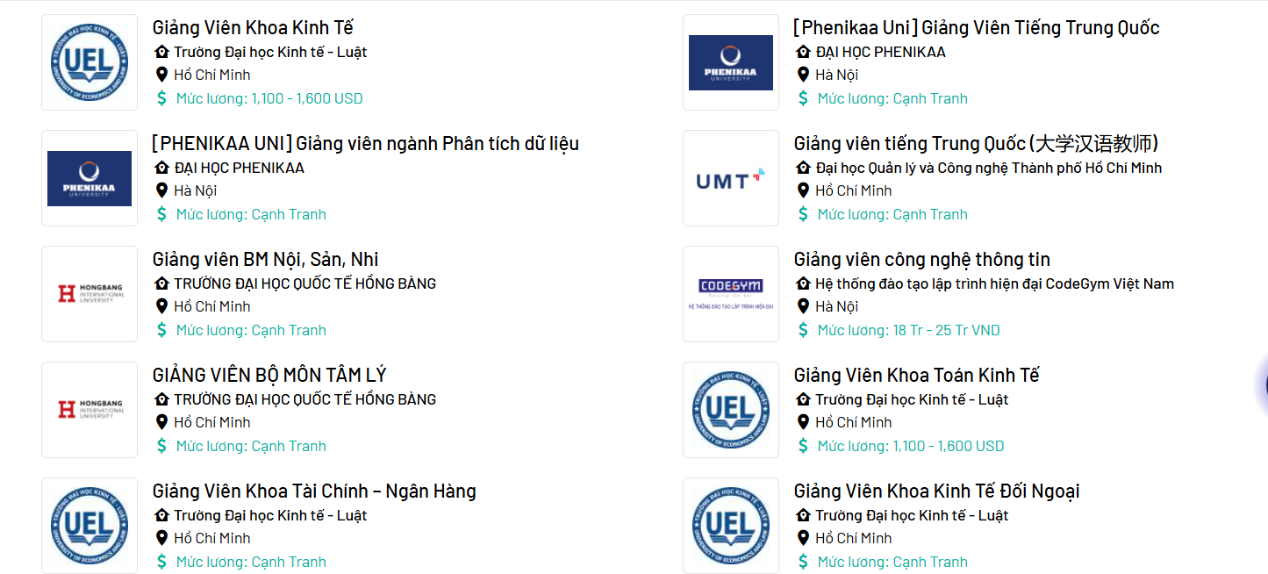Click the CodeGym Việt Nam company name
This screenshot has width=1268, height=574.
pyautogui.click(x=994, y=283)
